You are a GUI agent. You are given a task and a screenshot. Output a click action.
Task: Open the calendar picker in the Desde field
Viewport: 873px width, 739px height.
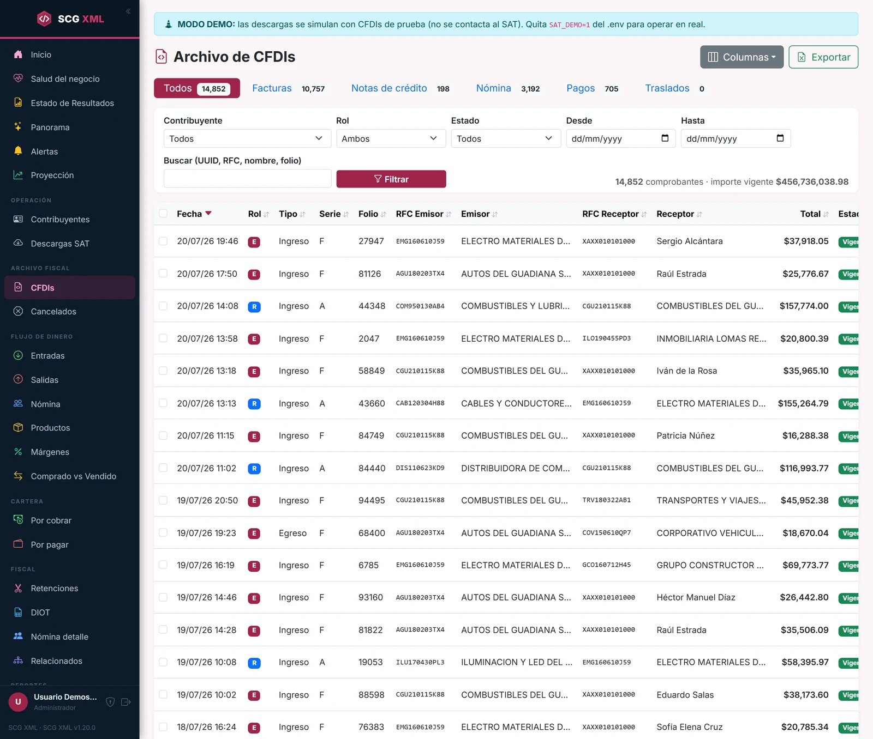665,138
